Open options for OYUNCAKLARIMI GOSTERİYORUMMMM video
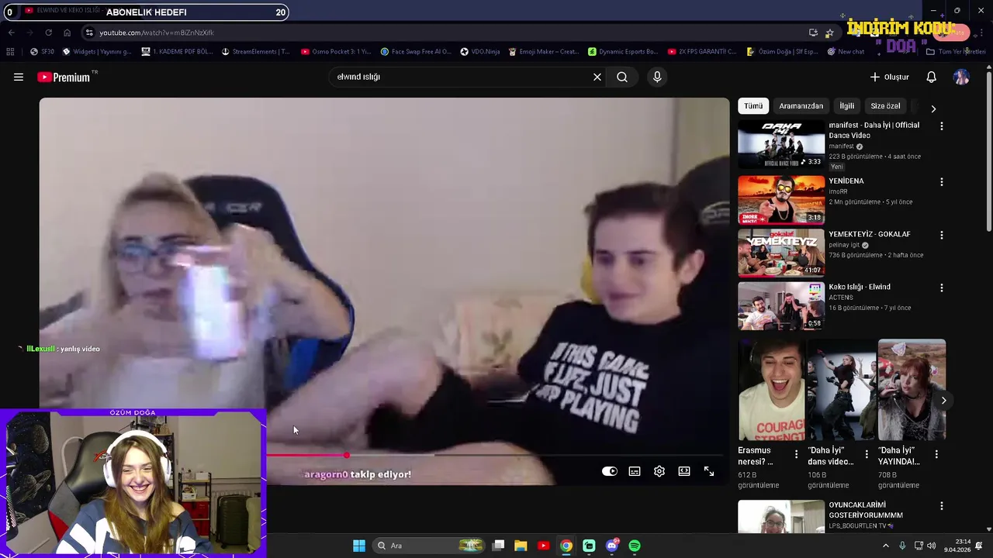Viewport: 993px width, 558px height. pos(942,505)
